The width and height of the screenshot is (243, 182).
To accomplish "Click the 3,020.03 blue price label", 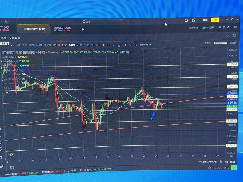I will point(232,93).
